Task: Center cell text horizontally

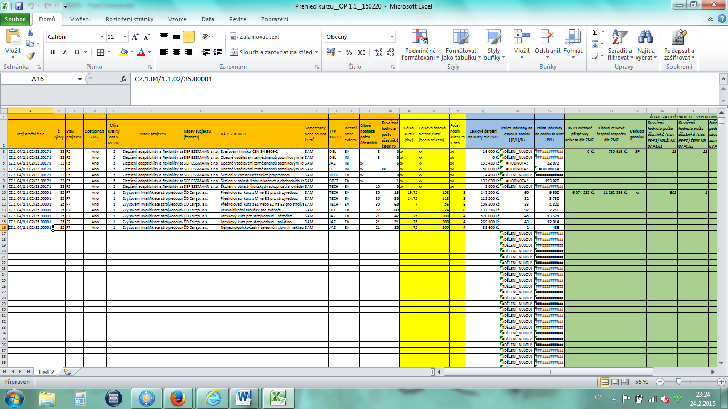Action: point(176,52)
